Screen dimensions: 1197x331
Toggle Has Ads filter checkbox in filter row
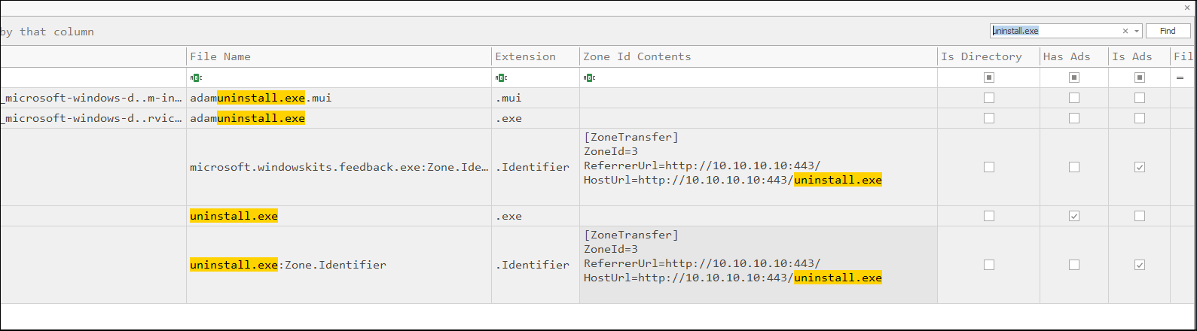click(1074, 77)
